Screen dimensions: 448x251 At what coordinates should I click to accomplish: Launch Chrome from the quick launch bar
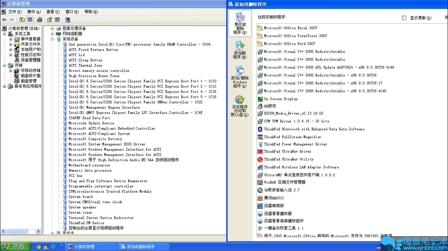[x=38, y=247]
